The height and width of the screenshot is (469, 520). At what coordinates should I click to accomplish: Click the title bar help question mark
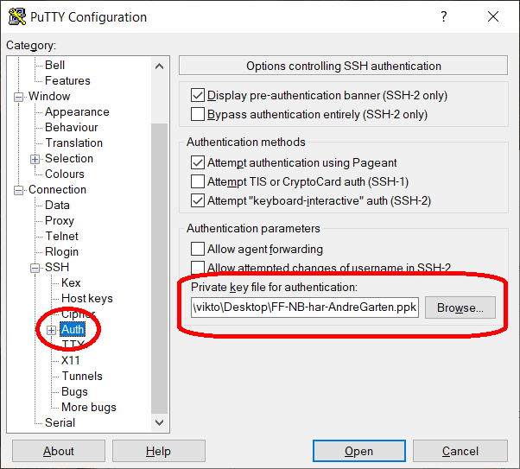click(x=443, y=17)
